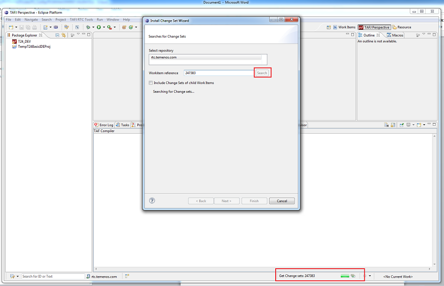Image resolution: width=444 pixels, height=286 pixels.
Task: Click the Run launch icon in toolbar
Action: click(98, 27)
